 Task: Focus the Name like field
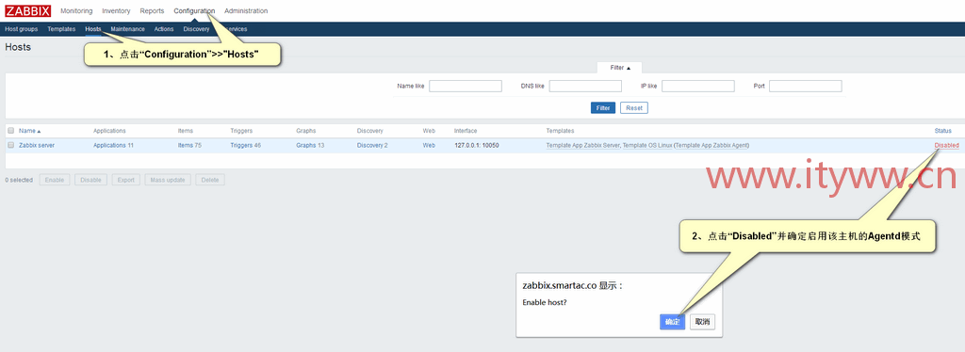point(466,86)
